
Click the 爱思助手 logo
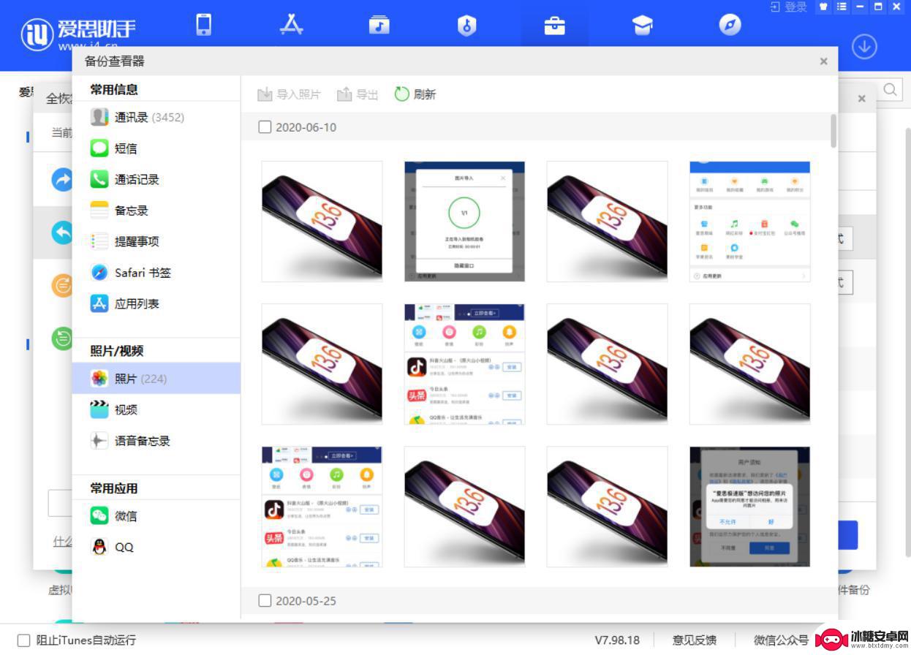[x=79, y=34]
